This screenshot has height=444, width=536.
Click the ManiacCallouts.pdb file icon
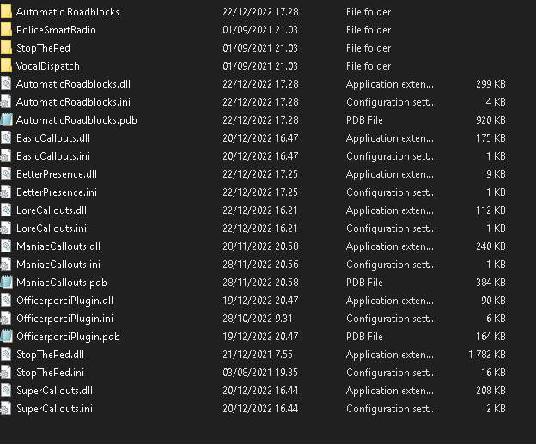pyautogui.click(x=6, y=283)
